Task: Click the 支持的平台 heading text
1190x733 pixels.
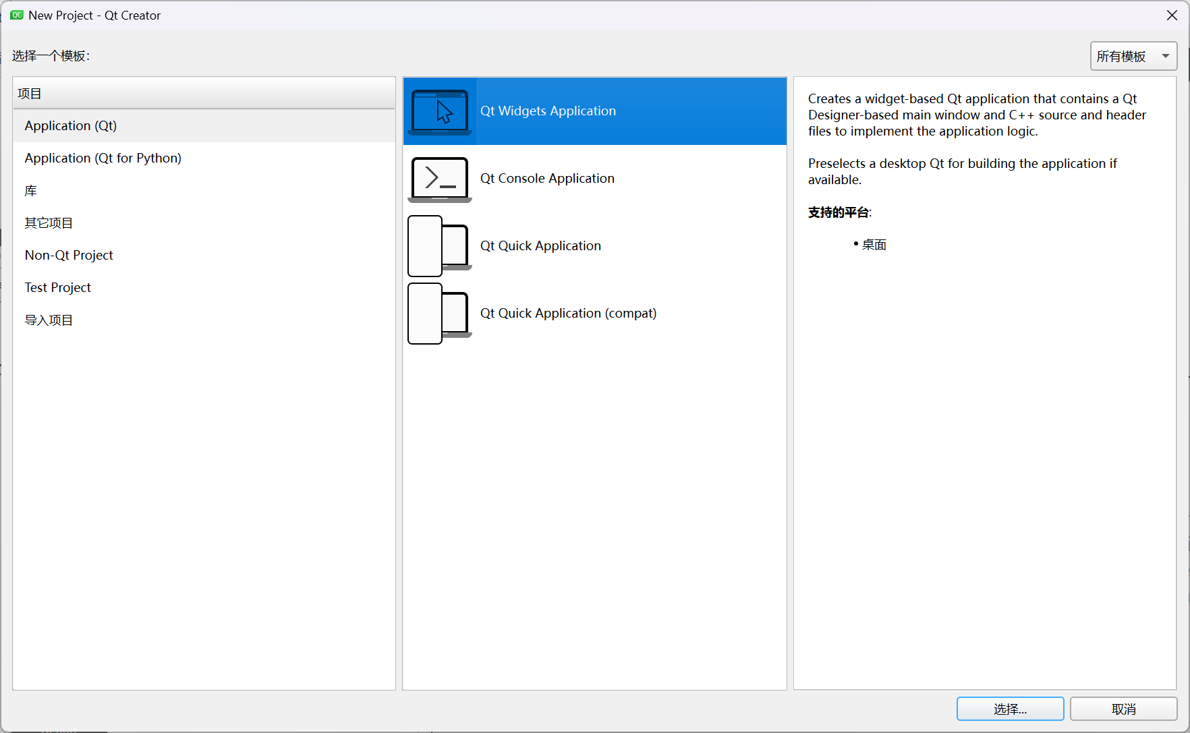Action: (x=839, y=212)
